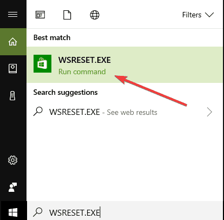This screenshot has height=220, width=224.
Task: Click the Filters chevron arrow
Action: [x=209, y=15]
